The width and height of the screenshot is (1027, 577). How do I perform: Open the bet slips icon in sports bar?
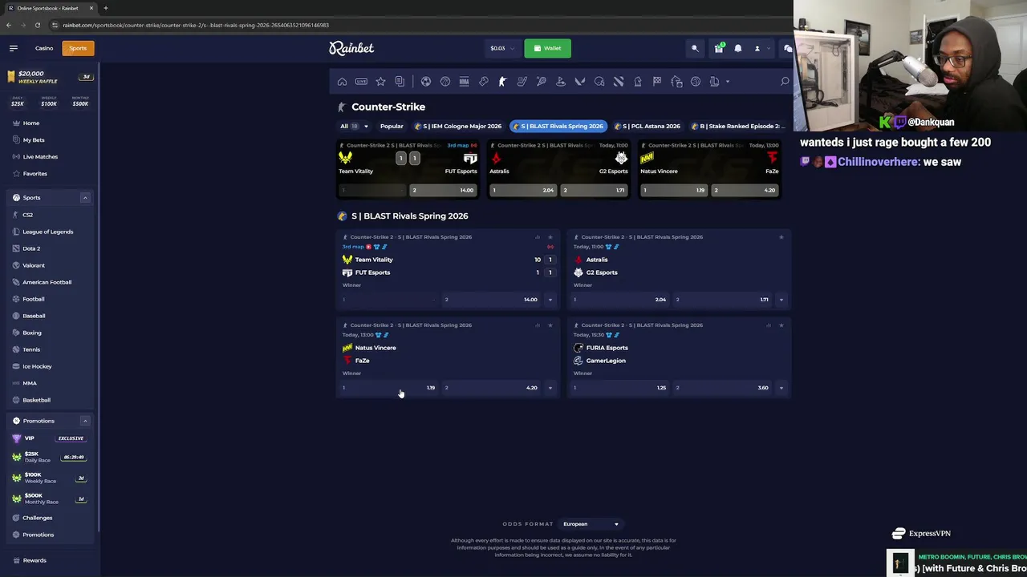(400, 81)
